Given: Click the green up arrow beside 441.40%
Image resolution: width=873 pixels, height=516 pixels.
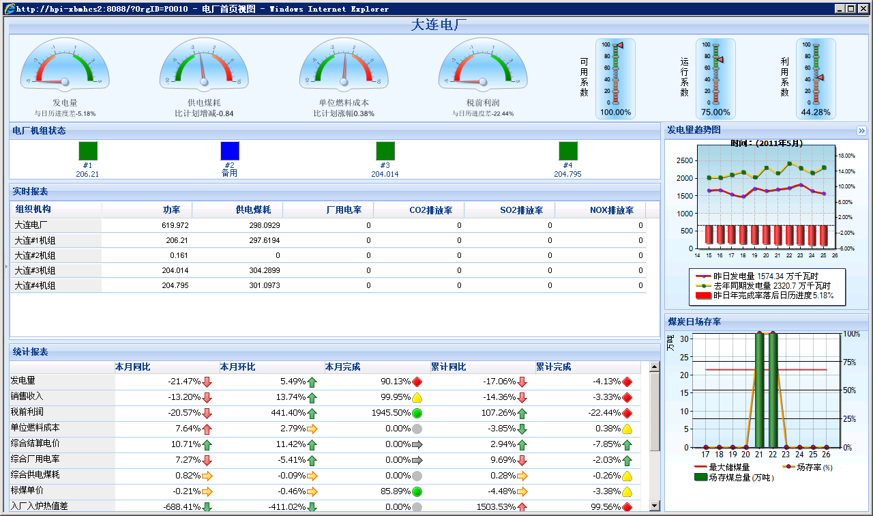Looking at the screenshot, I should (312, 413).
